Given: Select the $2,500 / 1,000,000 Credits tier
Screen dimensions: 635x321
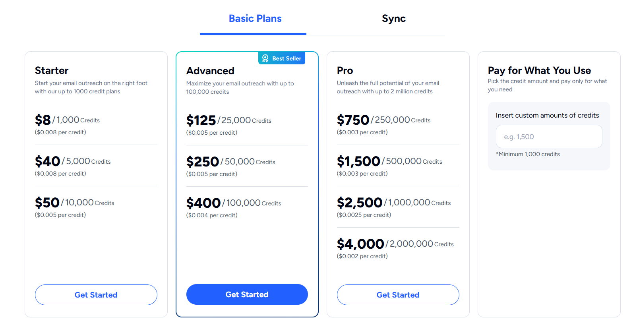Looking at the screenshot, I should [x=394, y=203].
